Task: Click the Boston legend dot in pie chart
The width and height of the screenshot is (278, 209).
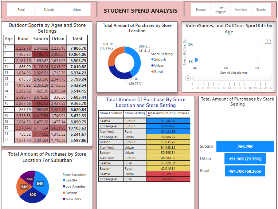Action: point(64,193)
